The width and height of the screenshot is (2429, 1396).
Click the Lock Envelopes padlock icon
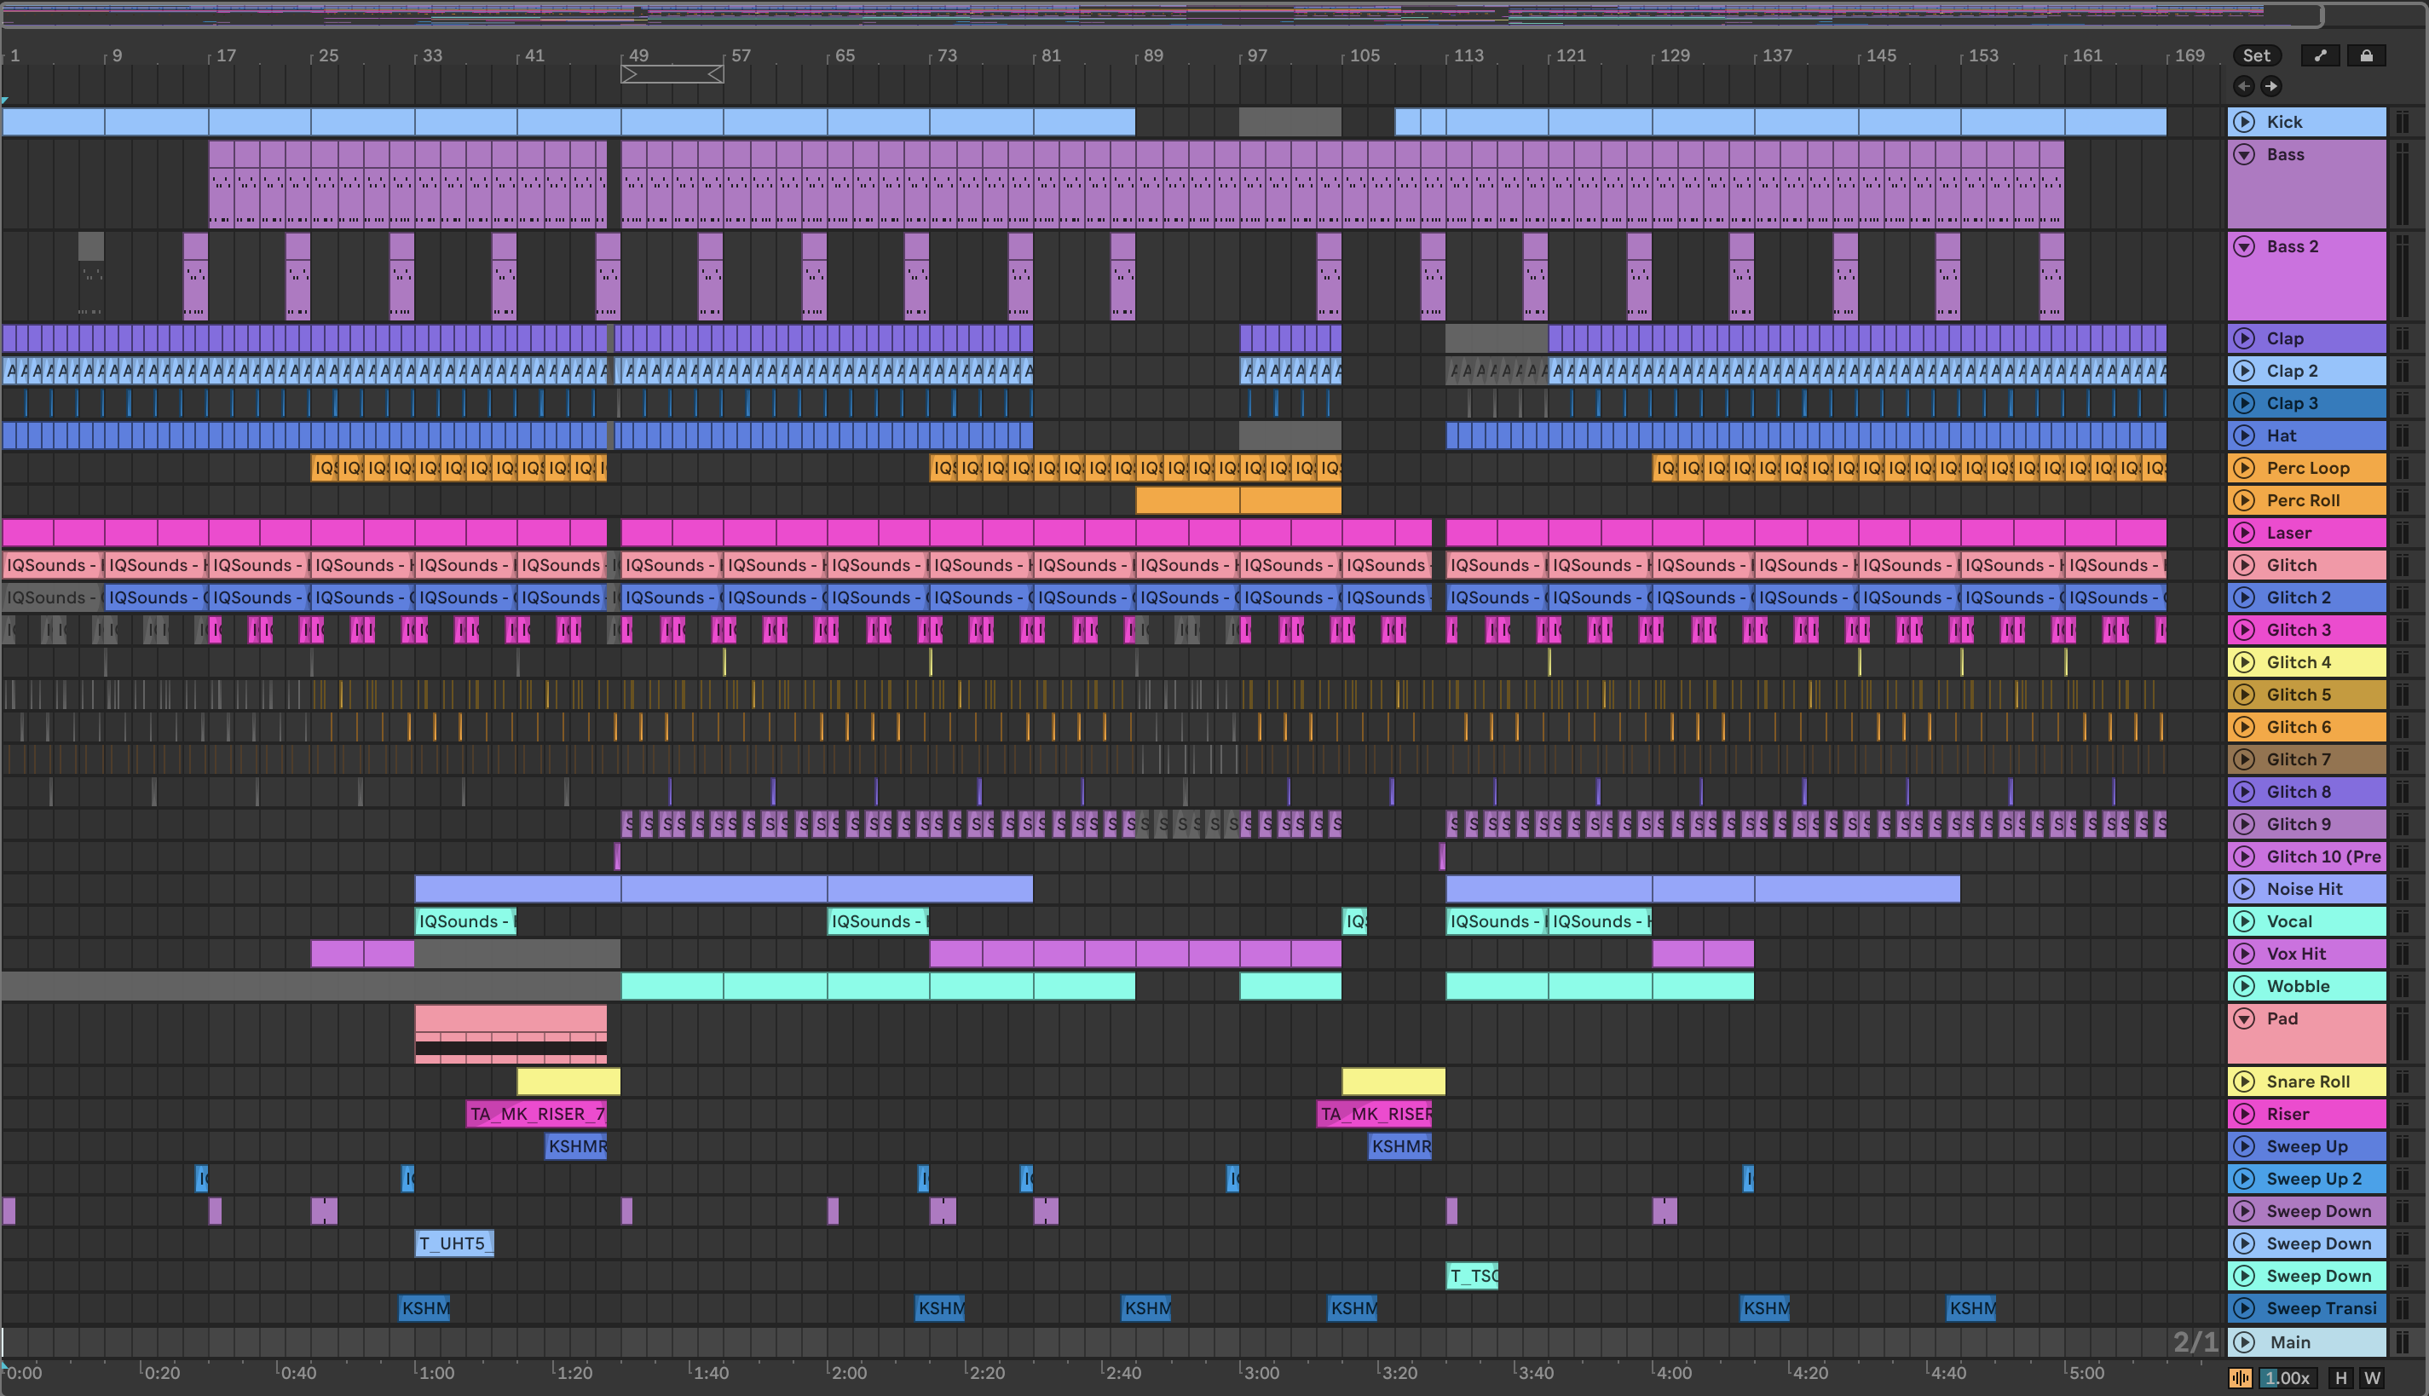[2366, 55]
